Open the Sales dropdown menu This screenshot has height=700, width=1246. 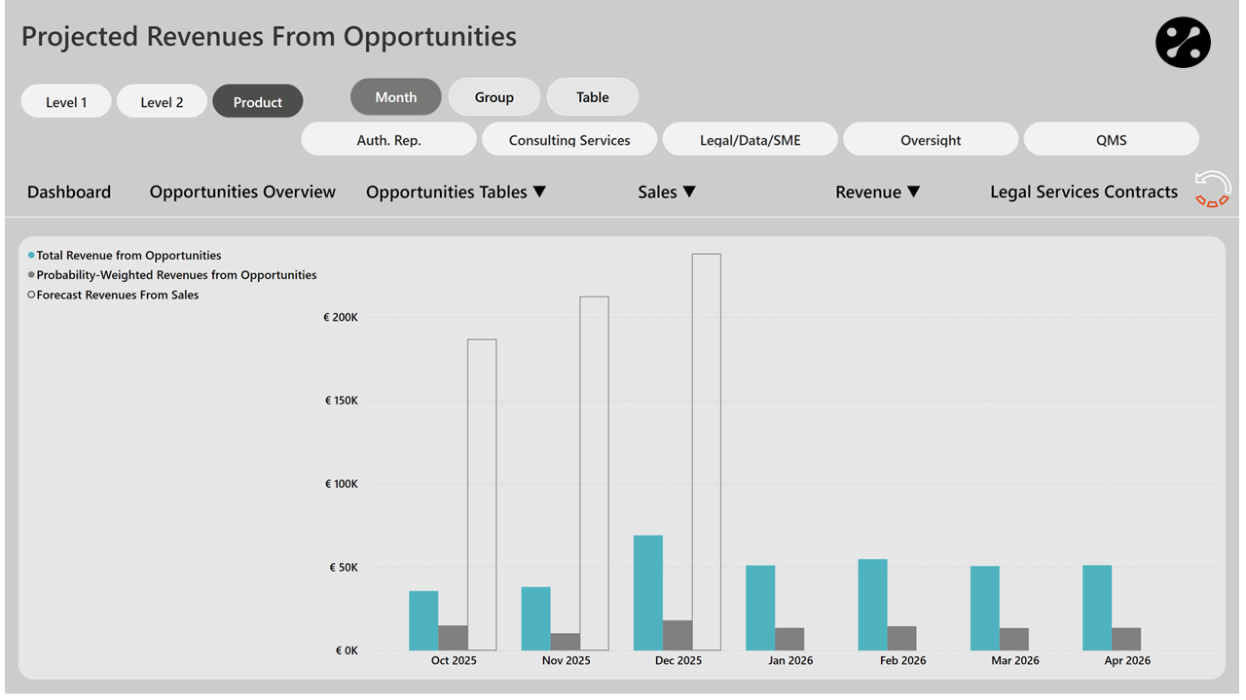coord(667,192)
